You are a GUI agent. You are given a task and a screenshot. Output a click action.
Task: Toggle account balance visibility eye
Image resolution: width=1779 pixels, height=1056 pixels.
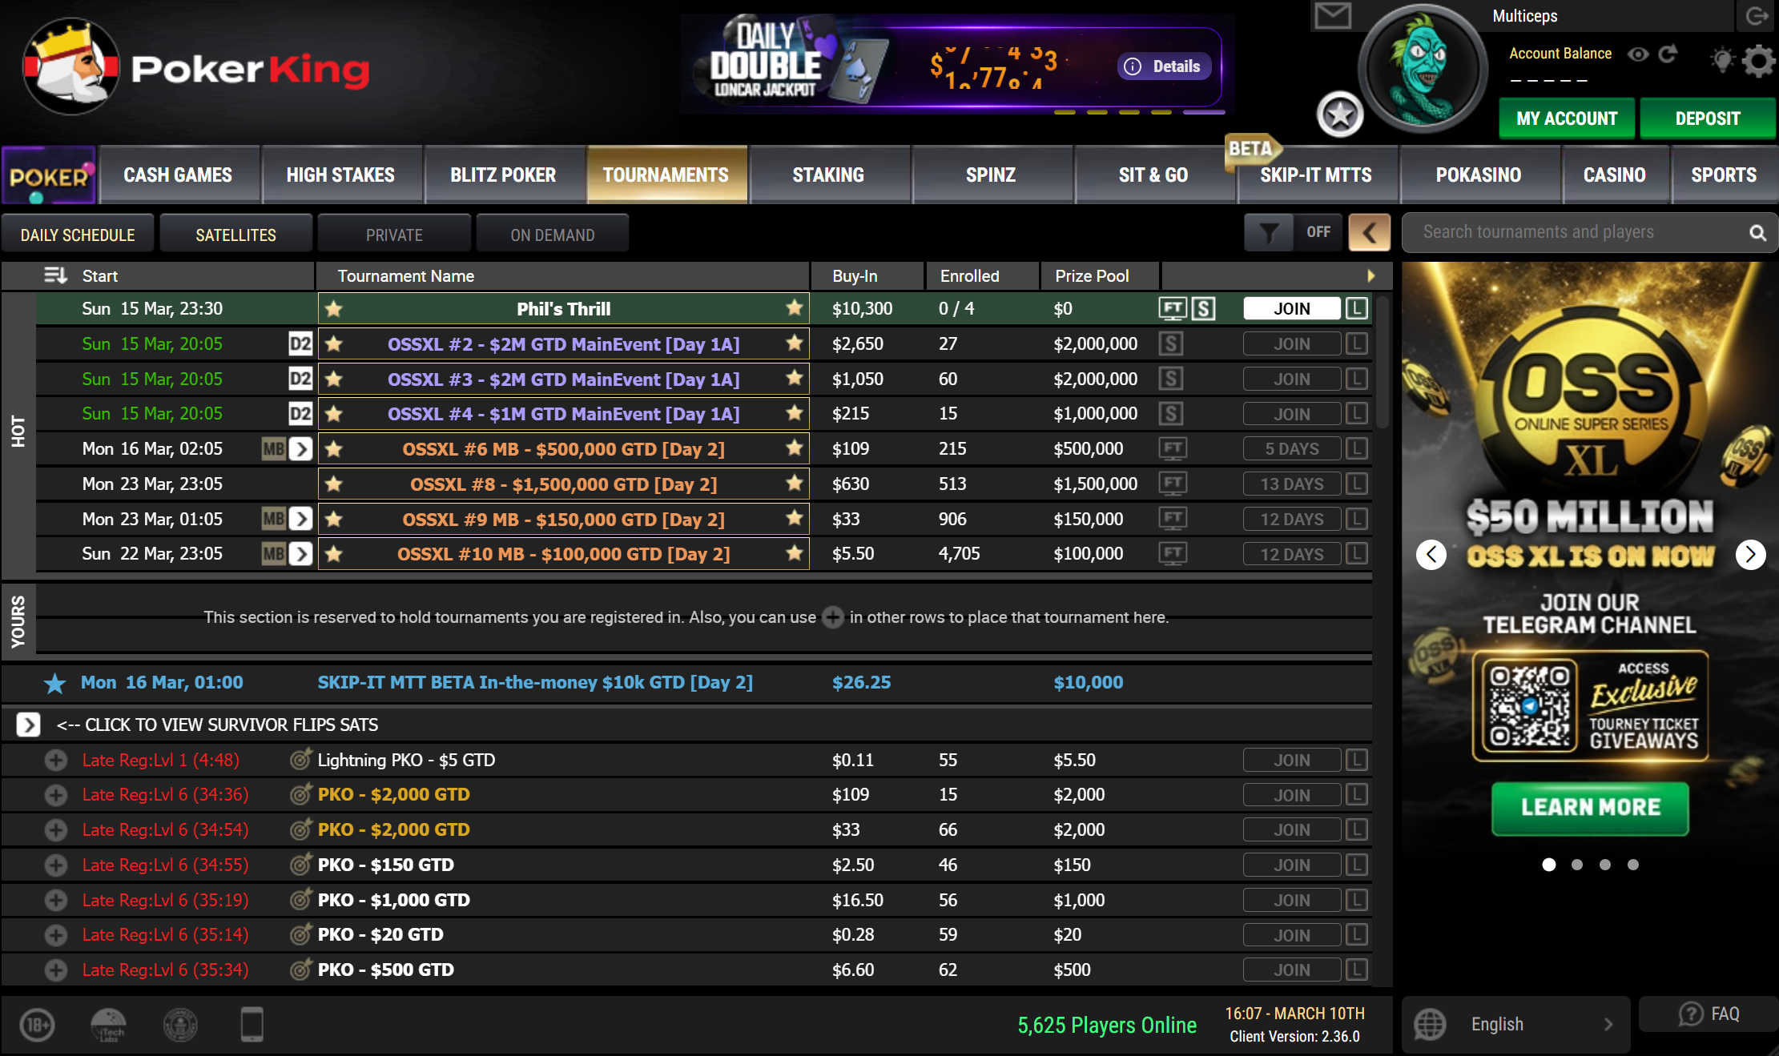coord(1638,54)
